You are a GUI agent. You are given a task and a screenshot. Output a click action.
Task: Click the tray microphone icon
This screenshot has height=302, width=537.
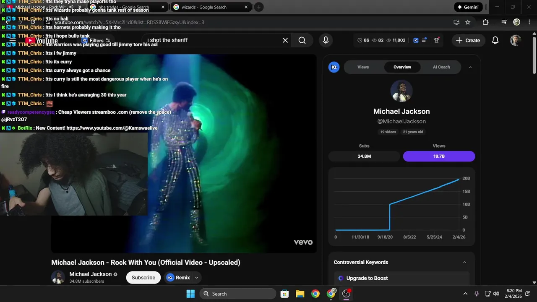[477, 294]
